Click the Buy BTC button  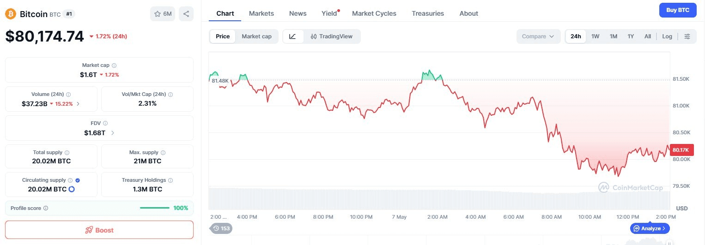coord(678,10)
